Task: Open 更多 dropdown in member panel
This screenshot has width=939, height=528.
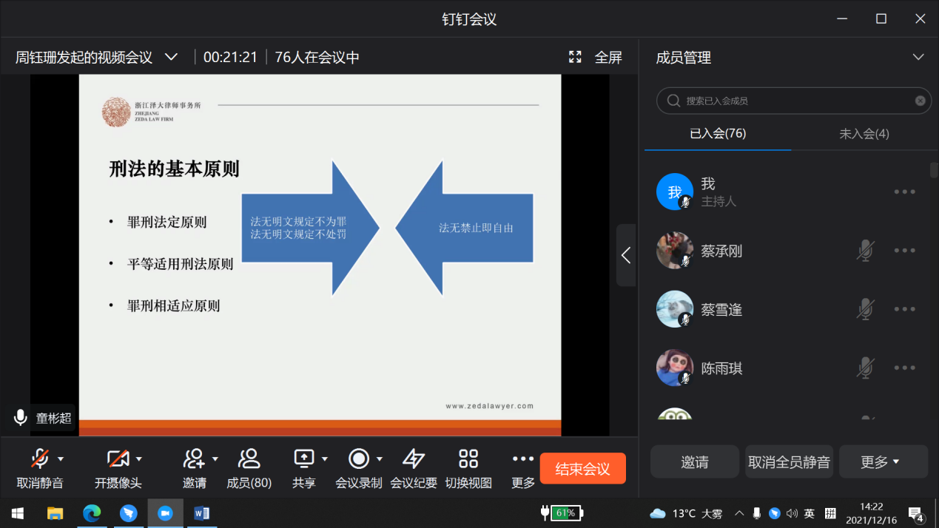Action: [883, 462]
